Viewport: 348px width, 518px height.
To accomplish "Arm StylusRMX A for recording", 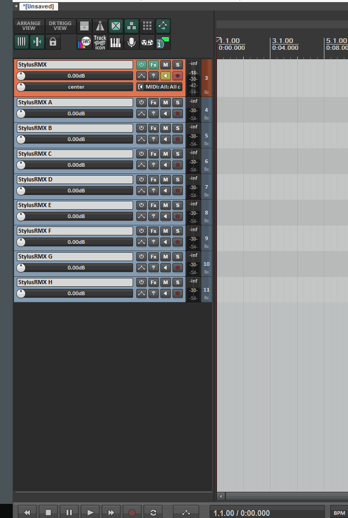I will point(178,114).
